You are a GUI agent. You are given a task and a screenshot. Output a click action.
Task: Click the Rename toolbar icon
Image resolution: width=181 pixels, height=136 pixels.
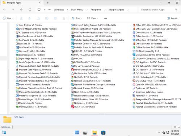[x=47, y=18]
